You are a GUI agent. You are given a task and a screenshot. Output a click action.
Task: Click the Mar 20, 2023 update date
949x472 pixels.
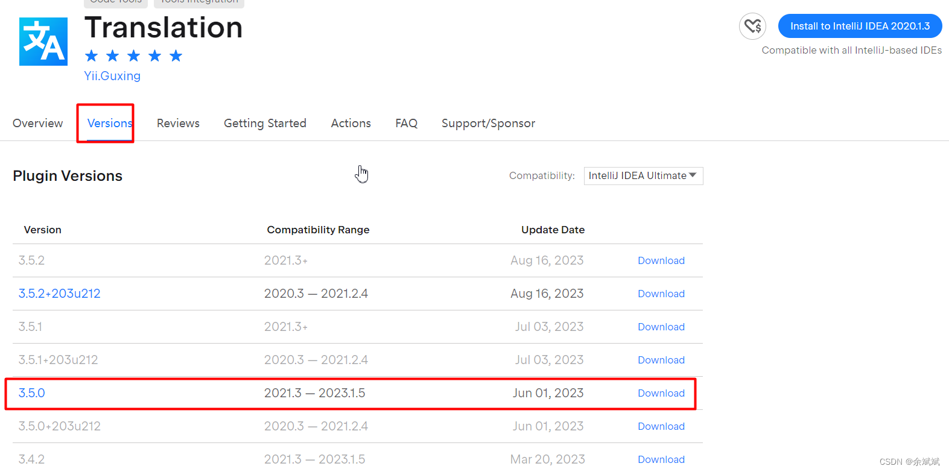(547, 459)
